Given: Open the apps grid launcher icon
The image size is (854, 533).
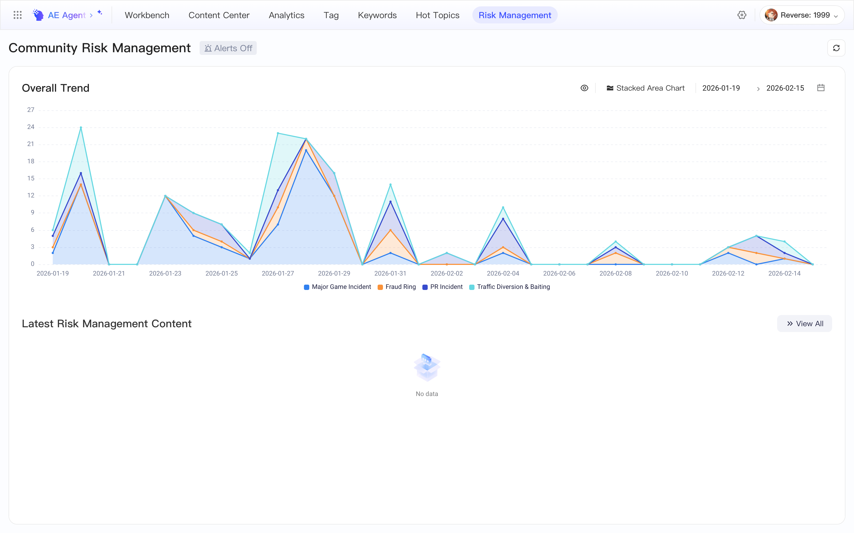Looking at the screenshot, I should click(x=17, y=15).
